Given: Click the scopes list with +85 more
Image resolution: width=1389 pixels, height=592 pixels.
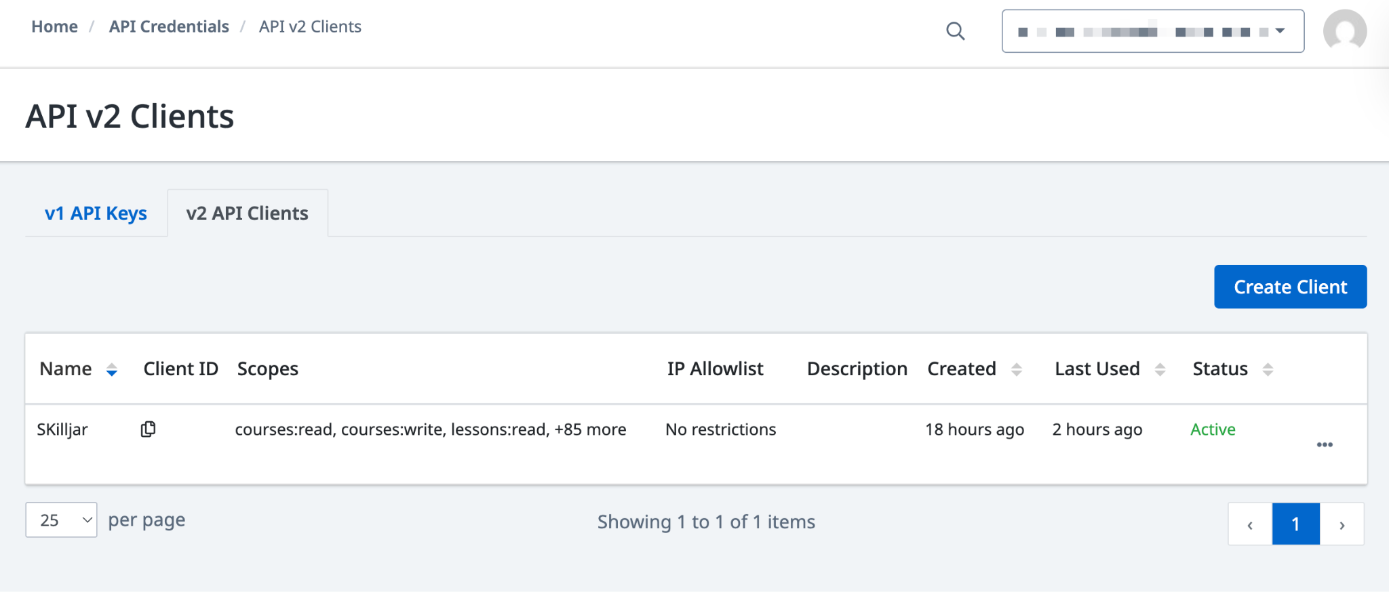Looking at the screenshot, I should coord(431,429).
